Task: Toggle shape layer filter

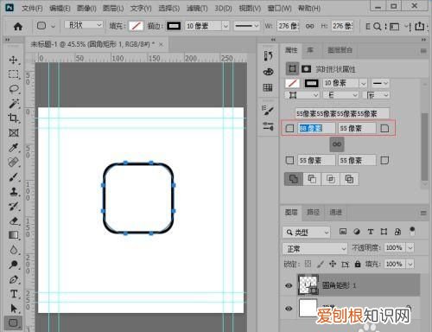Action: 384,232
